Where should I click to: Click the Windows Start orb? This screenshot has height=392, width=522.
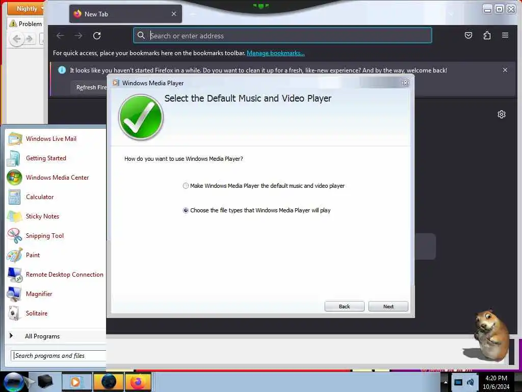13,382
